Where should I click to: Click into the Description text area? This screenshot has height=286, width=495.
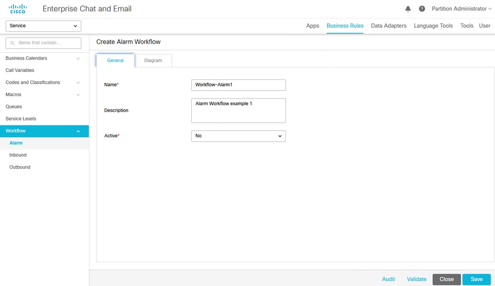[238, 111]
